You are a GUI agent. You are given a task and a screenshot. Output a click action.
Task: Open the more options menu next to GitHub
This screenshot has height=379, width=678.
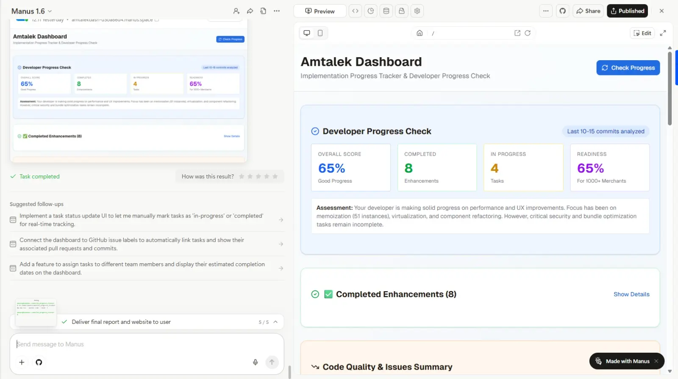545,11
